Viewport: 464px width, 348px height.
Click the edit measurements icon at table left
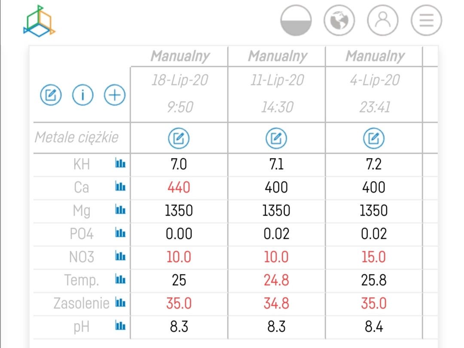pos(51,95)
